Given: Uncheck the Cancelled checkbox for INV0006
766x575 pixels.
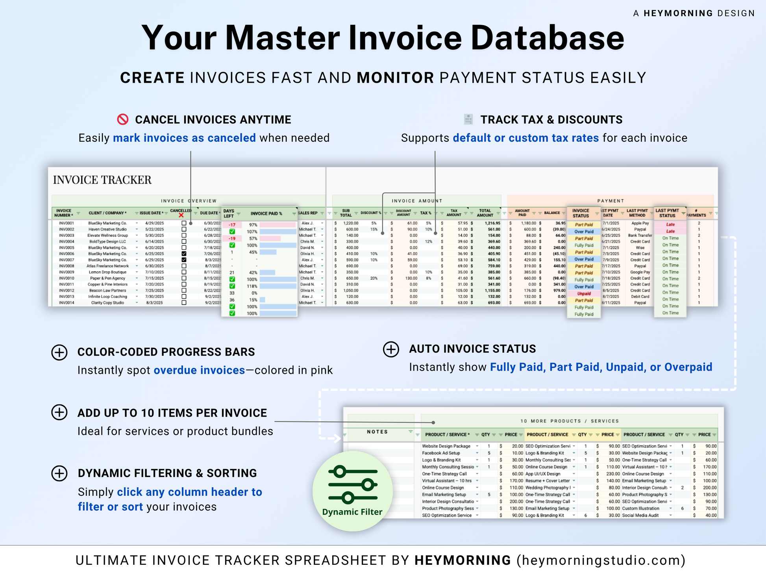Looking at the screenshot, I should click(x=184, y=254).
